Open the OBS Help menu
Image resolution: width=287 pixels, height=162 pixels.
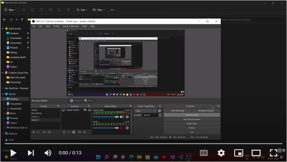point(92,26)
